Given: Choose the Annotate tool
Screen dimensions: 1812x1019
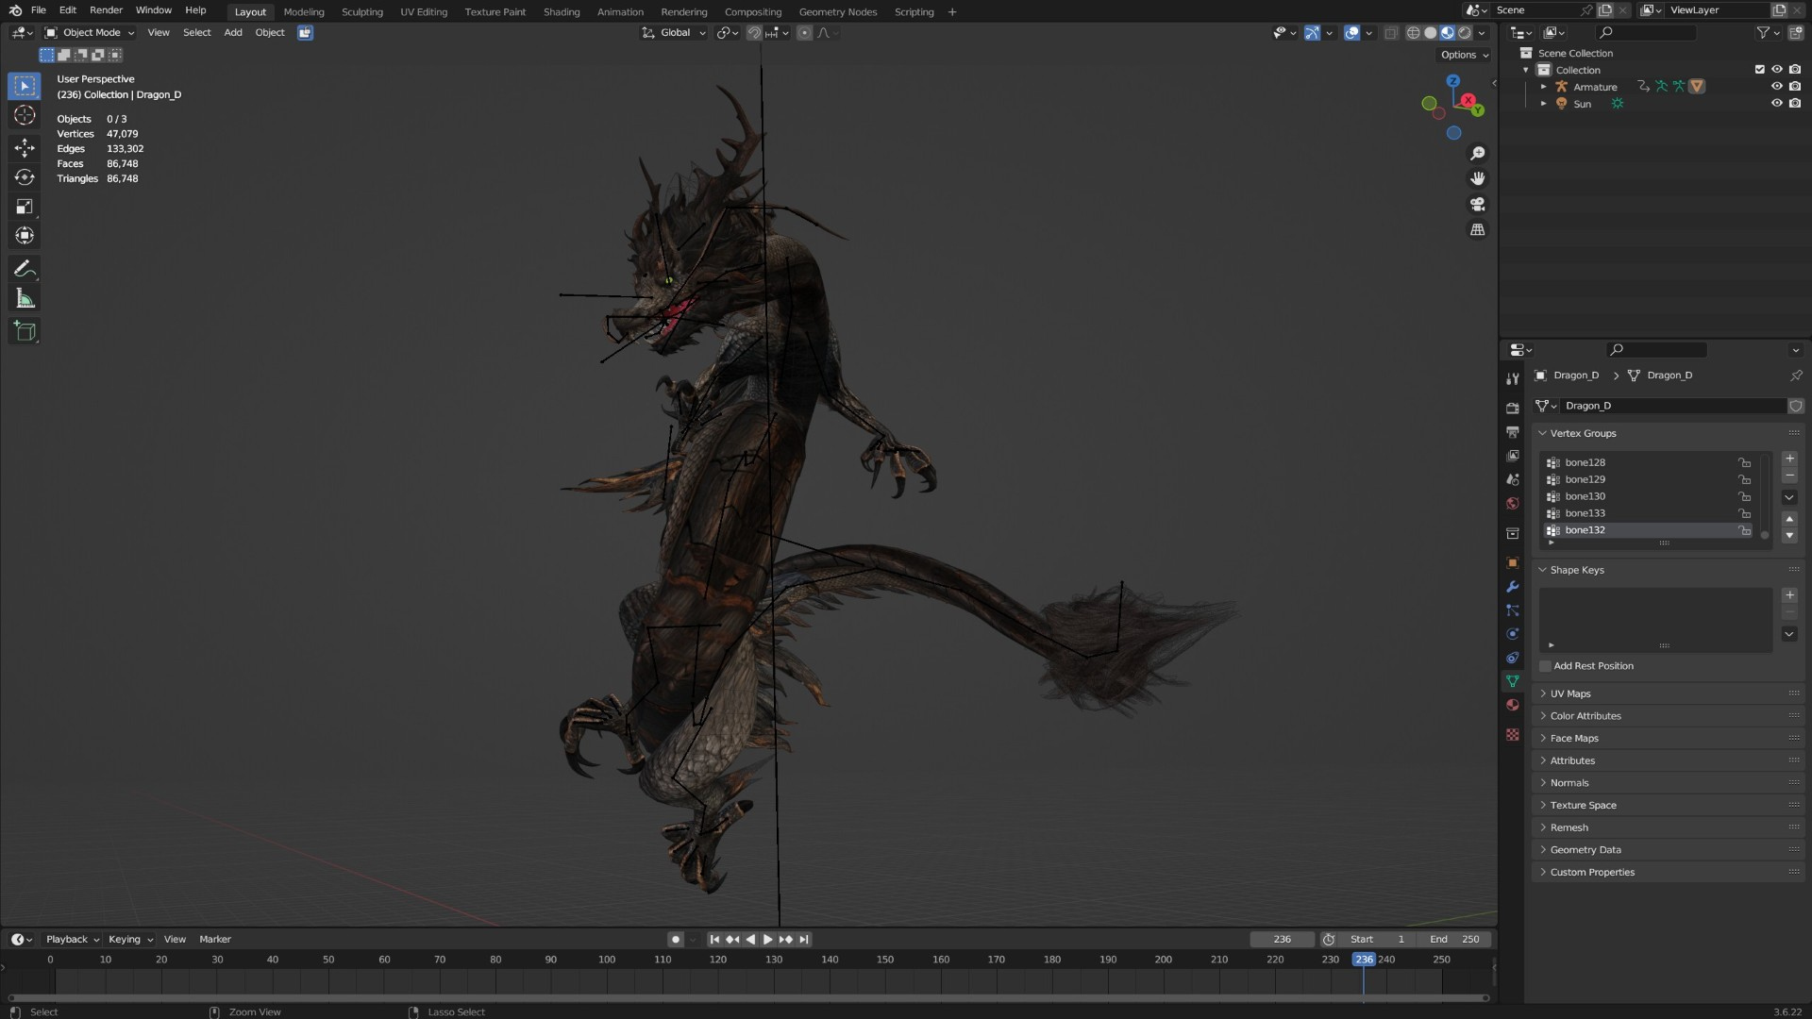Looking at the screenshot, I should pos(25,270).
